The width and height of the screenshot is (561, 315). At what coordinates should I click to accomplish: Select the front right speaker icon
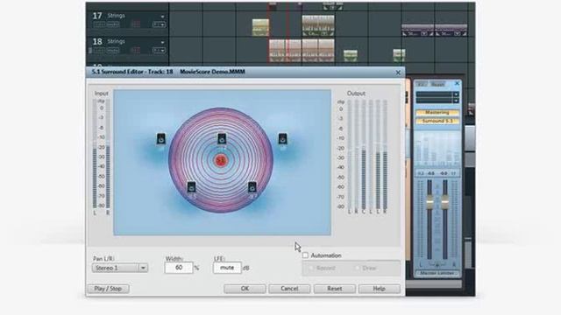tap(282, 138)
